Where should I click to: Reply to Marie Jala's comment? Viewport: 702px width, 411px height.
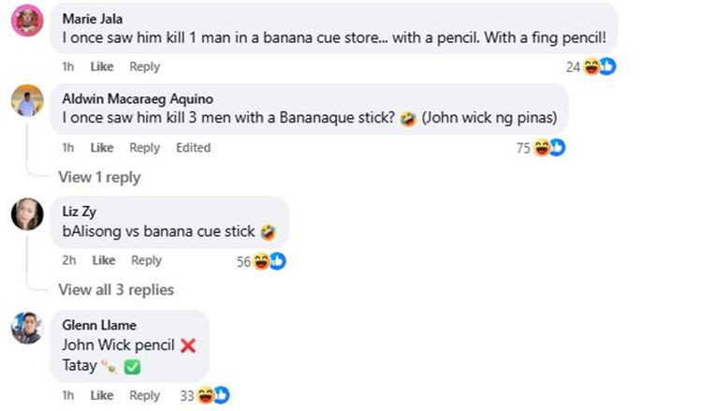pyautogui.click(x=144, y=66)
